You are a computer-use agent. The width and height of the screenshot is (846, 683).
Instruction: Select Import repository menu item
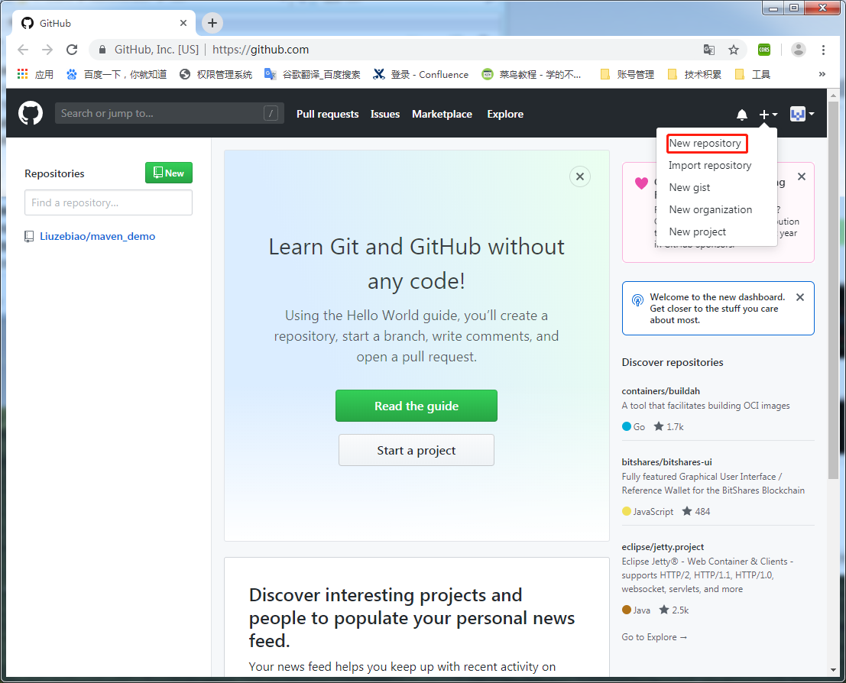pyautogui.click(x=709, y=165)
